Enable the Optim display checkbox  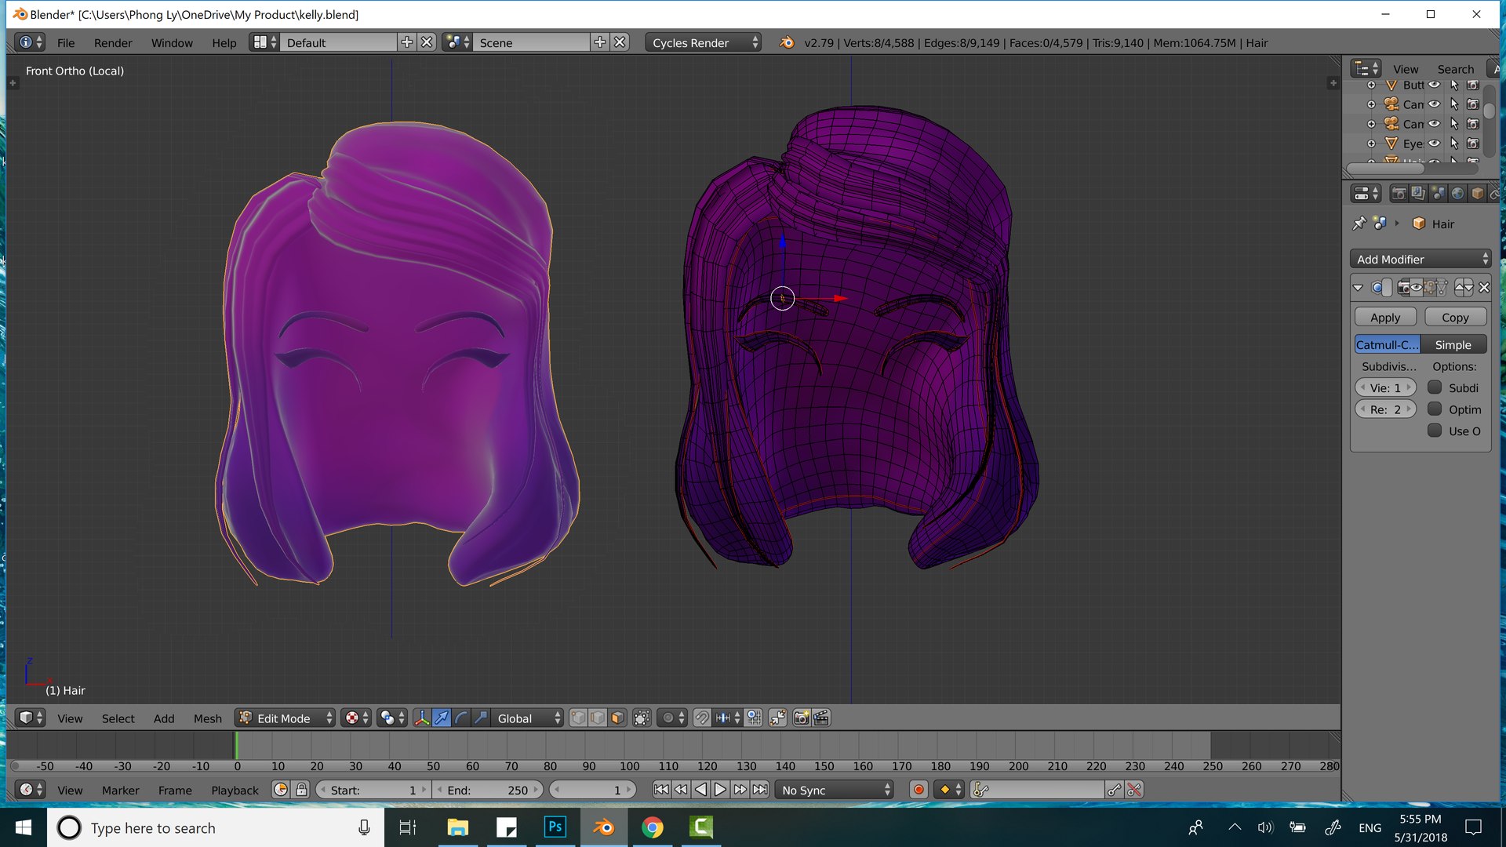[x=1435, y=409]
